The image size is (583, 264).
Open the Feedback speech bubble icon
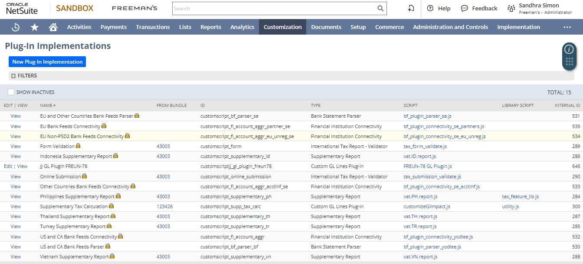(465, 8)
